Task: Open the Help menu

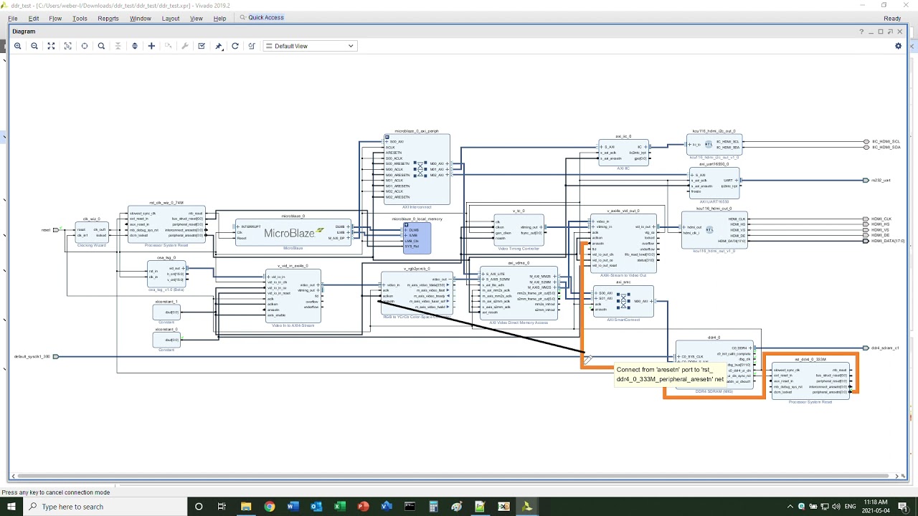Action: pos(220,19)
